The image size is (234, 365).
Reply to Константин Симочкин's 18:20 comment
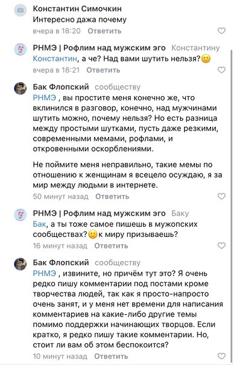pyautogui.click(x=104, y=31)
